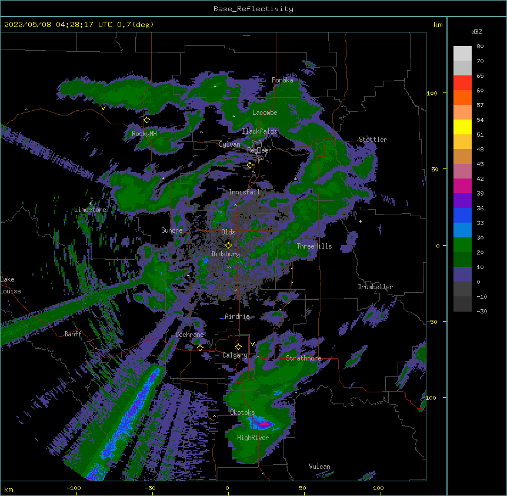Viewport: 507px width, 496px height.
Task: Pick the bright green legend swatch between 30 and 20
Action: click(x=462, y=245)
